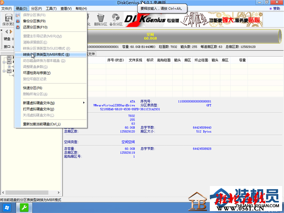The width and height of the screenshot is (284, 213).
Task: Choose 快速分区(F6) menu entry
Action: click(50, 88)
